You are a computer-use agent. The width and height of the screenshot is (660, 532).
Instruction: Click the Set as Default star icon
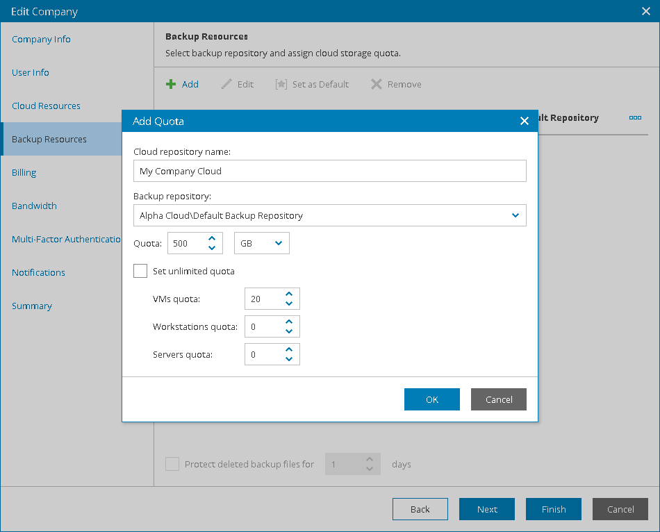(281, 85)
